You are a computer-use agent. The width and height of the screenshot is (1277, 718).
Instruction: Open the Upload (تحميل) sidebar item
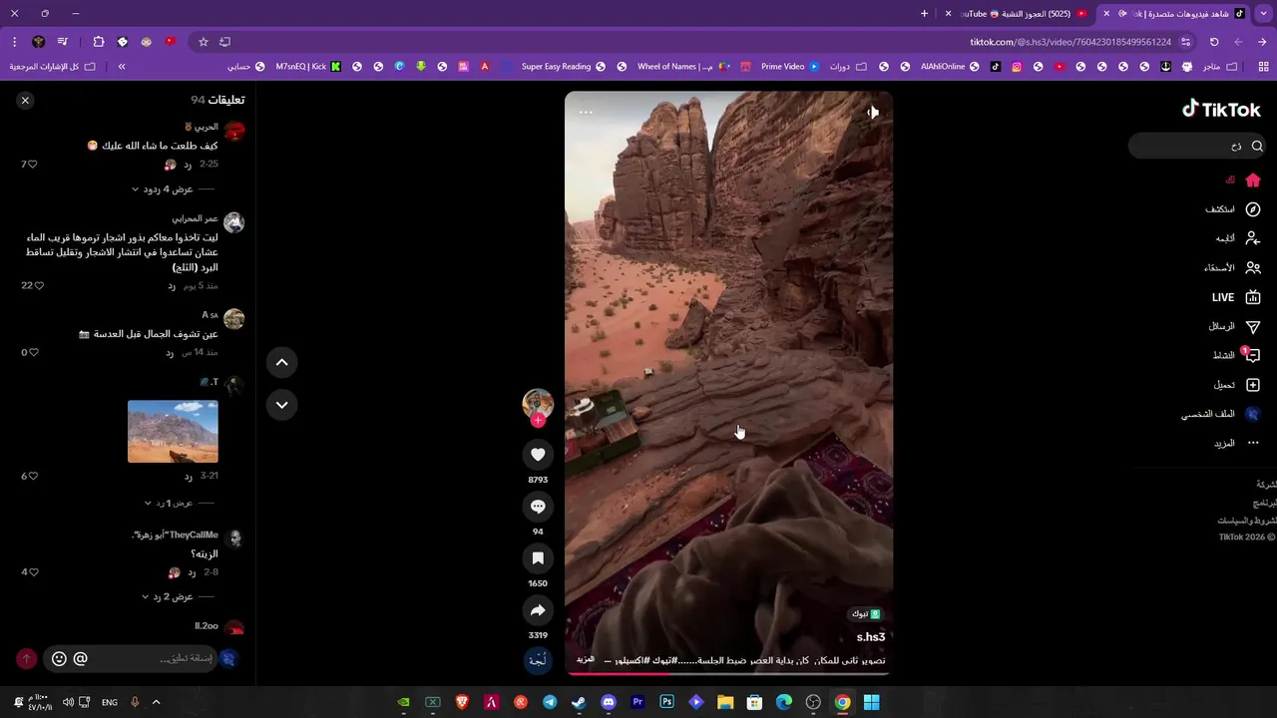coord(1237,385)
